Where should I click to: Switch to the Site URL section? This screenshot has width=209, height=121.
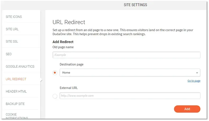point(12,29)
